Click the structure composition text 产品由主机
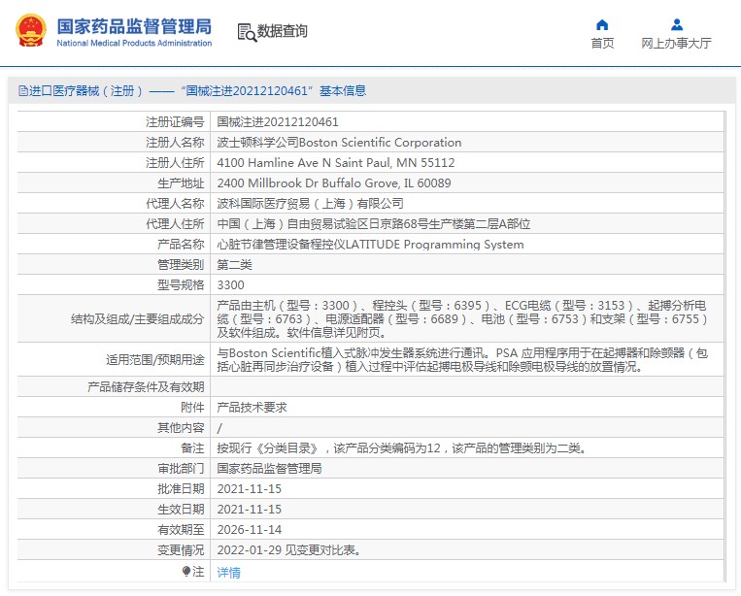 pyautogui.click(x=461, y=318)
